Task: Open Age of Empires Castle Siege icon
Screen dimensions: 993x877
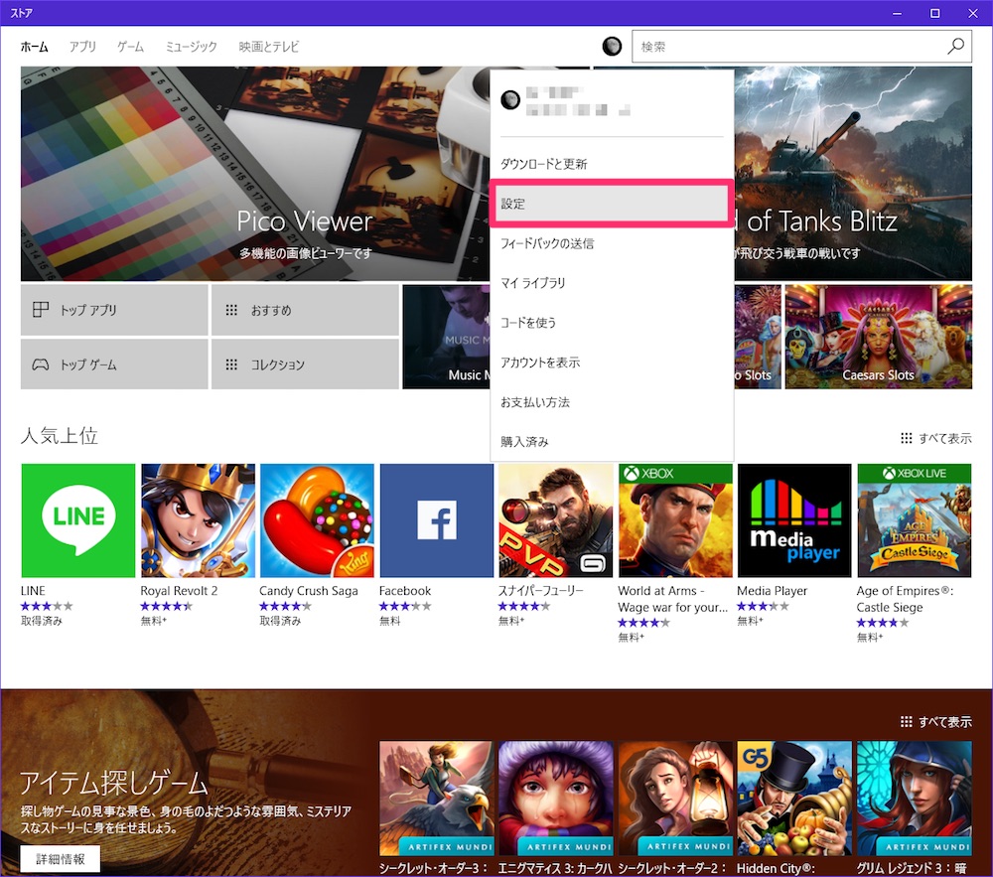Action: 914,520
